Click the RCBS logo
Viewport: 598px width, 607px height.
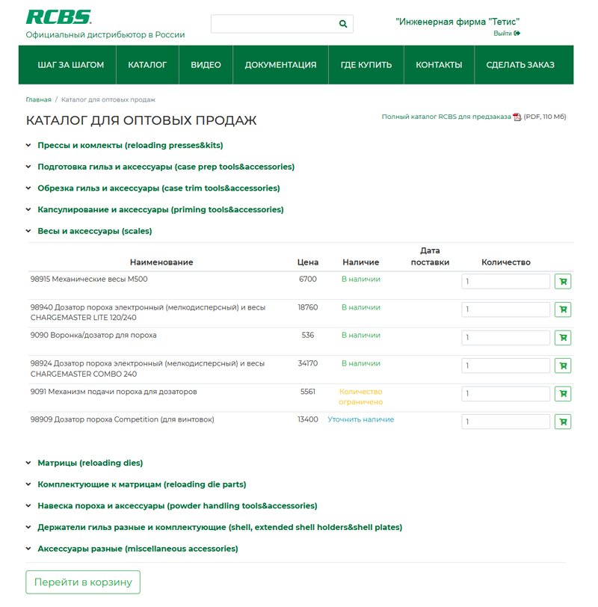(x=58, y=17)
